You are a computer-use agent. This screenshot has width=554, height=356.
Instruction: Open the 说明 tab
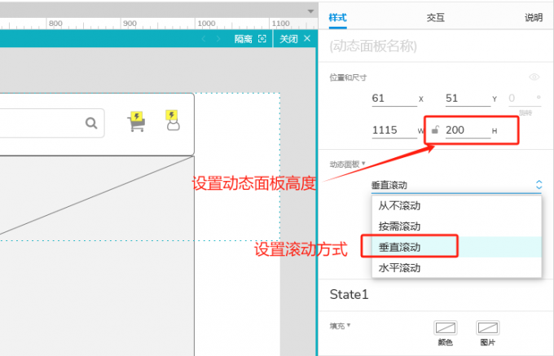pyautogui.click(x=534, y=18)
